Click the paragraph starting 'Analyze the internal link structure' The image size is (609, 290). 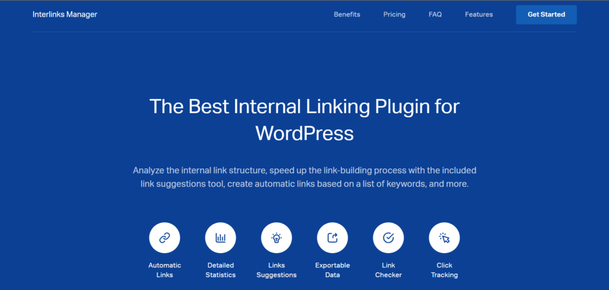tap(304, 177)
